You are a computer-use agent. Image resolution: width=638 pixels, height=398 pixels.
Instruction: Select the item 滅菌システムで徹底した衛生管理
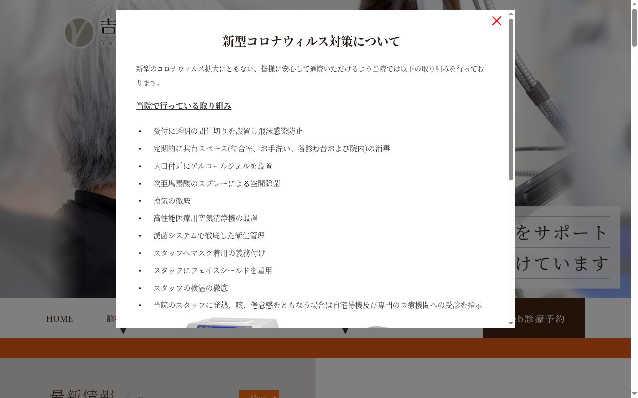point(209,236)
